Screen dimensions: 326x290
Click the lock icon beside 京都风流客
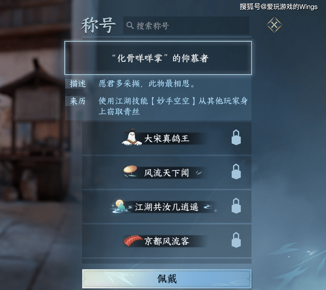point(236,240)
